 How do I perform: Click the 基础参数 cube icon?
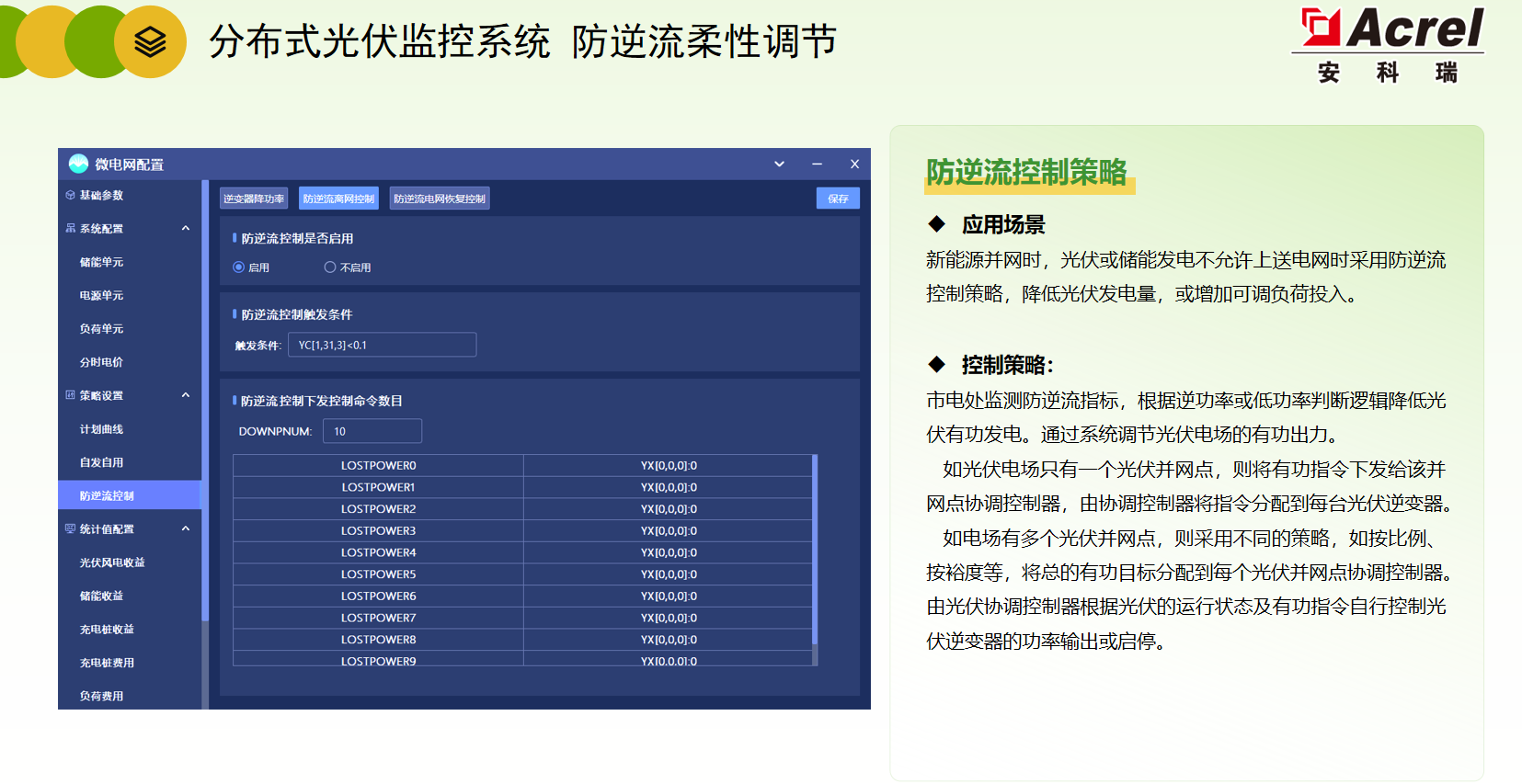(x=70, y=195)
